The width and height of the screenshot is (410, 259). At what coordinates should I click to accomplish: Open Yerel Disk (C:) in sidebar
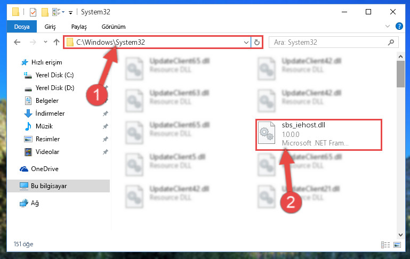54,75
